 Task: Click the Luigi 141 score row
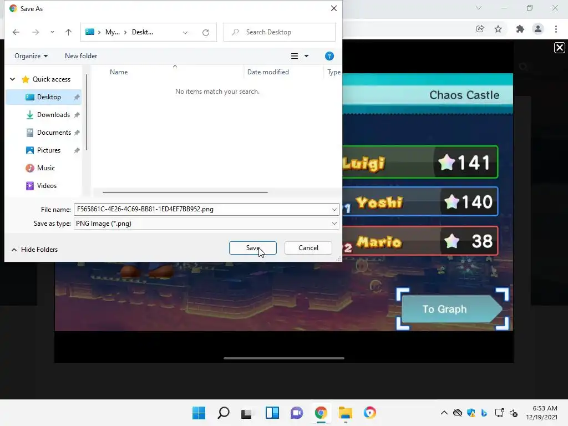coord(420,162)
